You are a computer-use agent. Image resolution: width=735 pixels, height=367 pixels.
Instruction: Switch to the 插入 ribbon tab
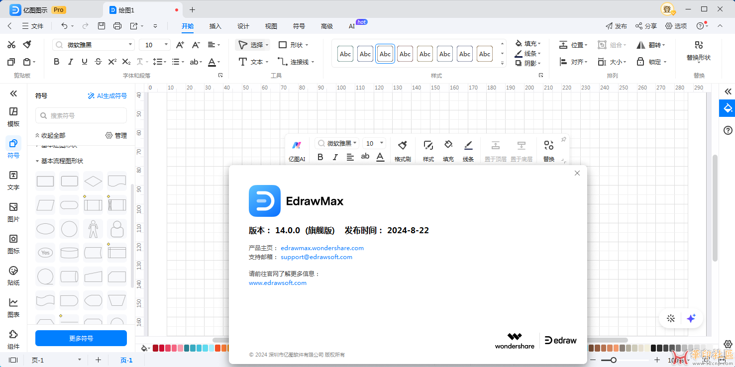pyautogui.click(x=215, y=26)
